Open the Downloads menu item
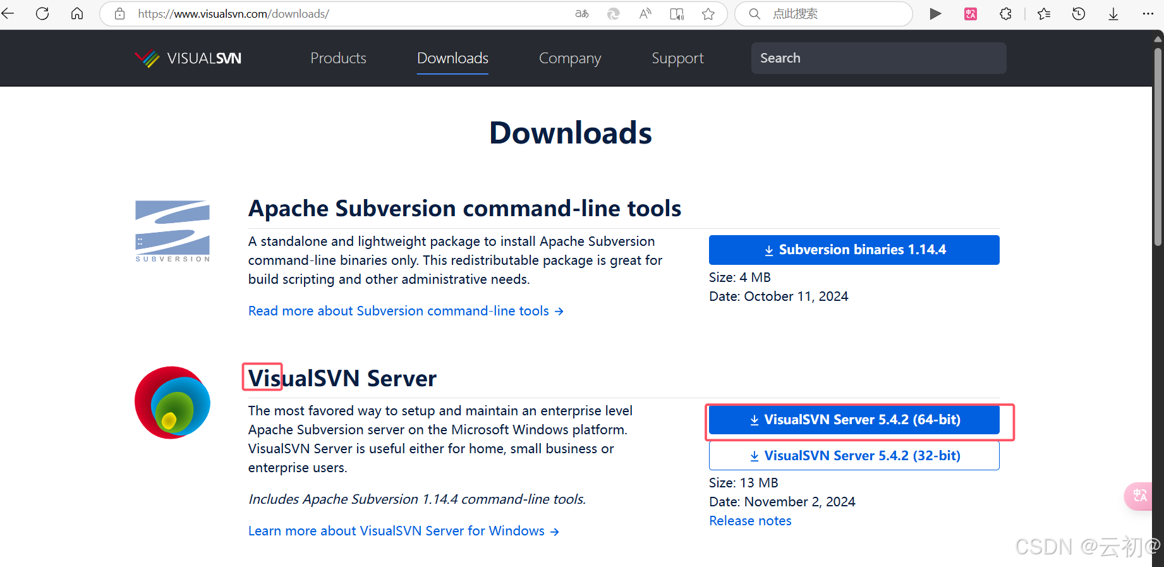 tap(452, 58)
